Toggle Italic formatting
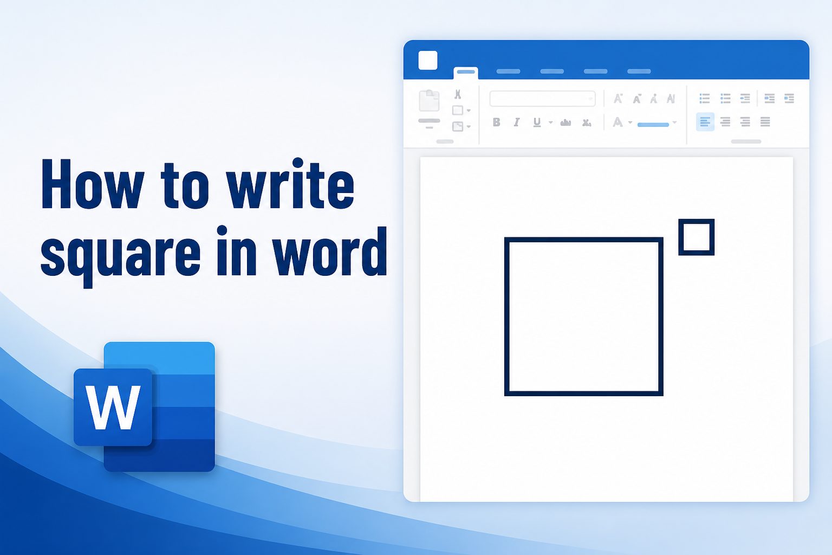 pos(516,122)
